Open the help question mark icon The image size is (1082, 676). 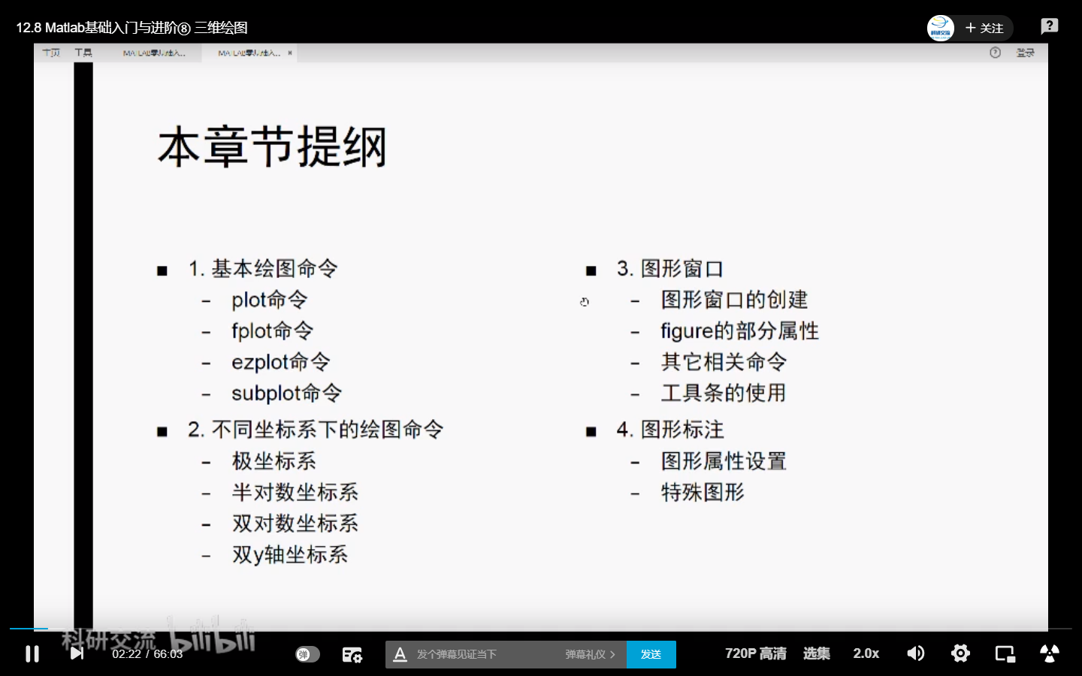click(1049, 26)
